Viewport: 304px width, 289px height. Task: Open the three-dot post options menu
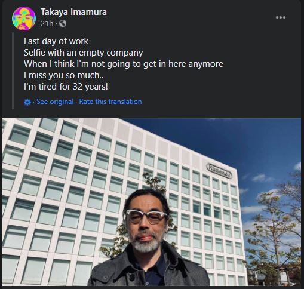pyautogui.click(x=281, y=17)
